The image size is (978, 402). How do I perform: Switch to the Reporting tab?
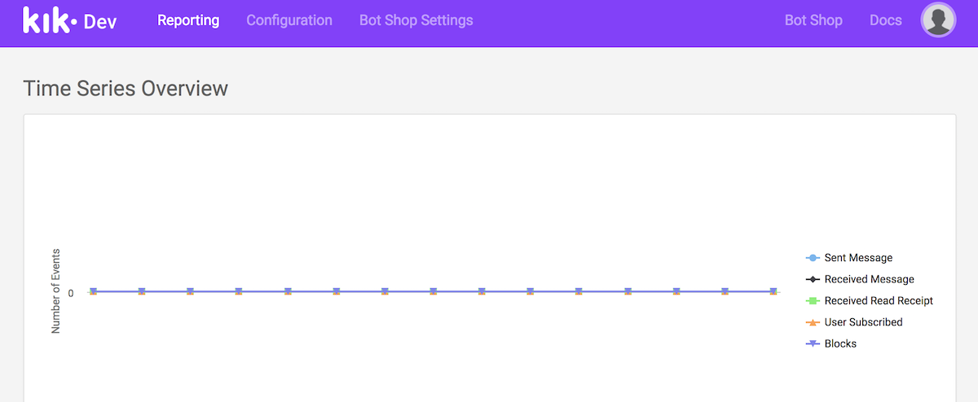point(188,20)
